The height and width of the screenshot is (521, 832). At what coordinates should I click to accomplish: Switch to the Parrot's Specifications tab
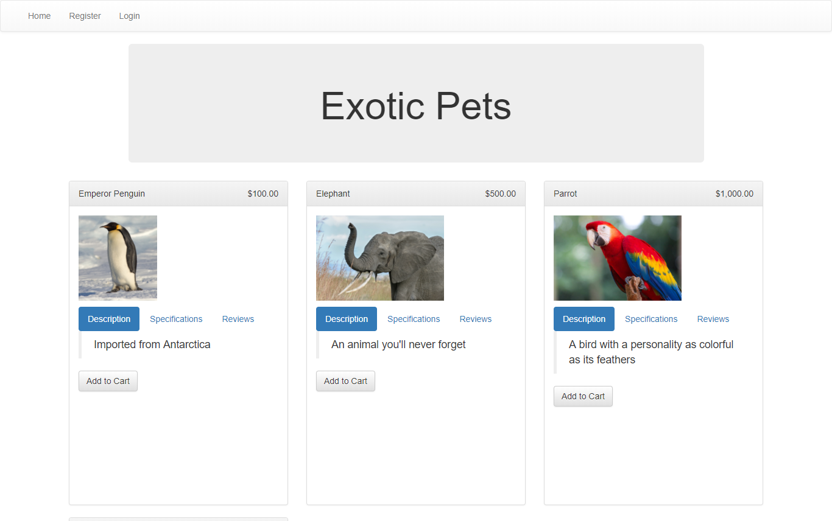tap(651, 319)
